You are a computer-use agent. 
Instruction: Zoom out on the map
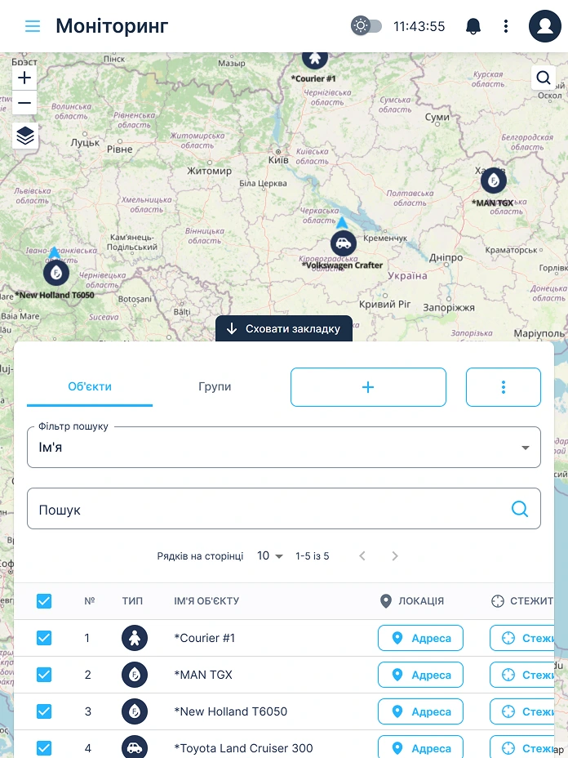[x=24, y=103]
